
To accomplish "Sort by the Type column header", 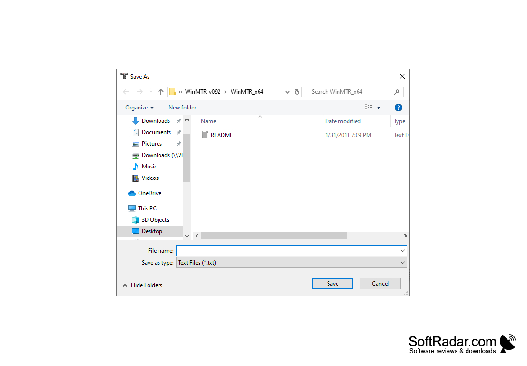I will click(399, 121).
